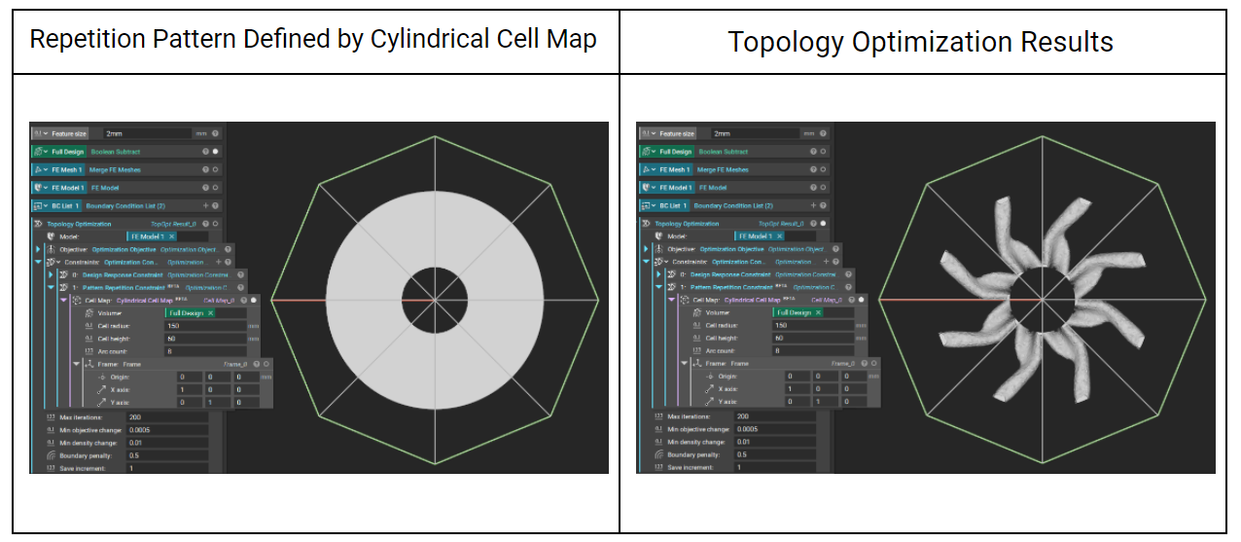
Task: Click Boundary penalty 0.5 field in right screenshot
Action: pos(775,455)
